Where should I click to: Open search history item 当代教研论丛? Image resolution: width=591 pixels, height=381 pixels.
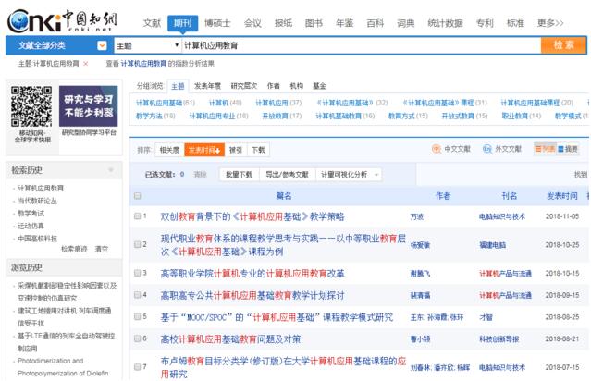[x=37, y=201]
